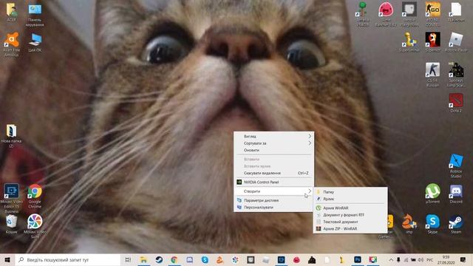Open File Explorer from the taskbar

[x=143, y=259]
